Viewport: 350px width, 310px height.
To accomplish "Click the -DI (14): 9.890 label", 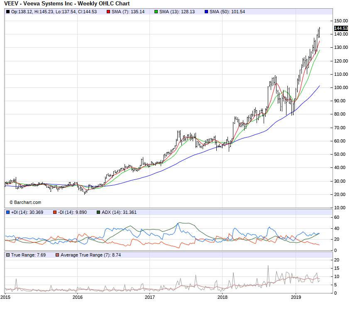I will pyautogui.click(x=72, y=212).
